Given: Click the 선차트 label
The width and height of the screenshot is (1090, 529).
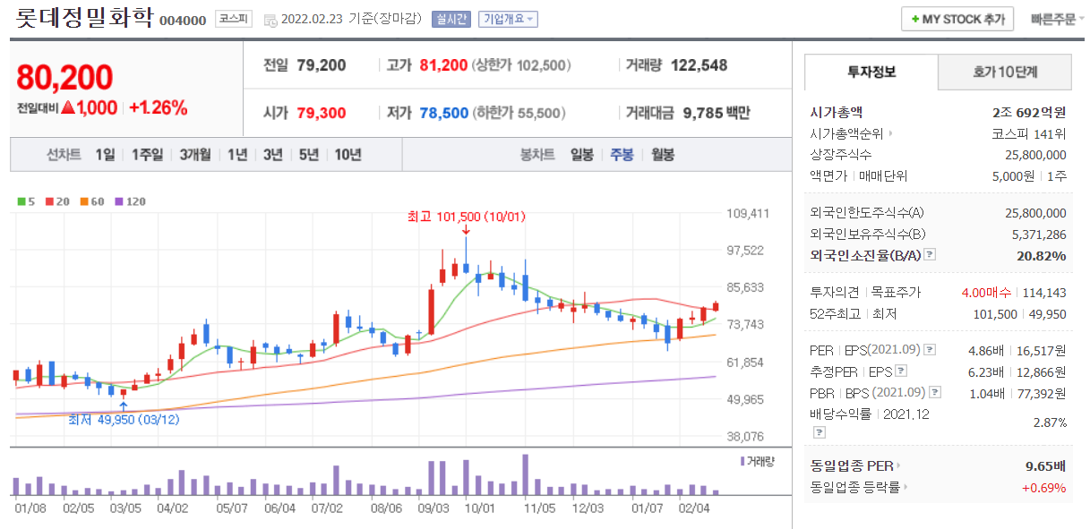Looking at the screenshot, I should [64, 155].
